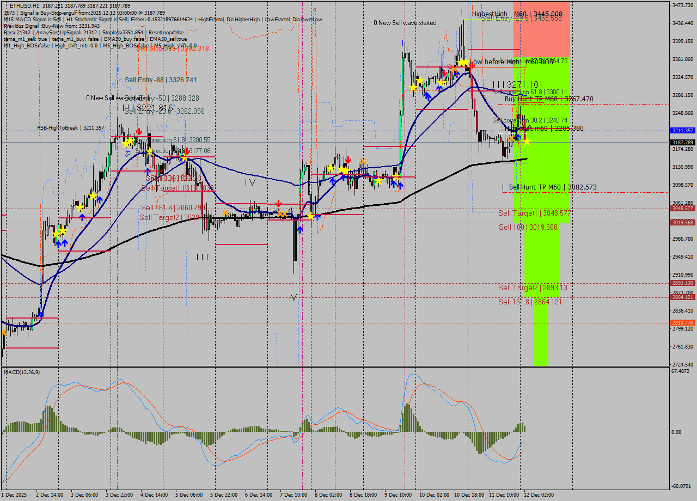Click the red arrow under the Sell Entry -88 label
The image size is (697, 501).
(140, 131)
